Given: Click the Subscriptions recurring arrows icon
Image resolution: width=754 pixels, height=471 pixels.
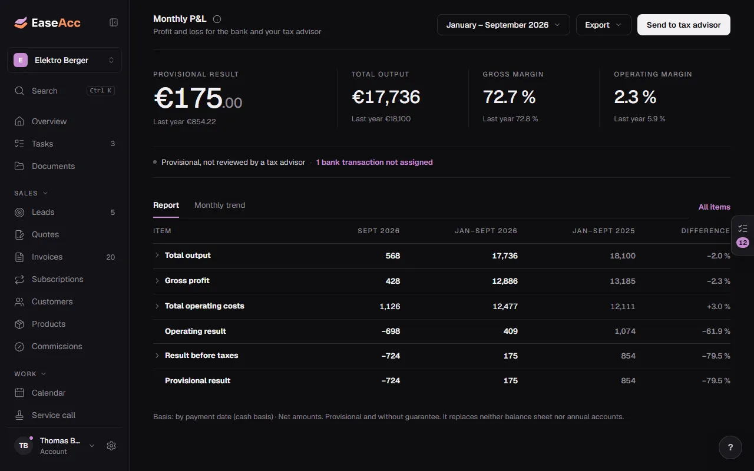Looking at the screenshot, I should click(19, 279).
